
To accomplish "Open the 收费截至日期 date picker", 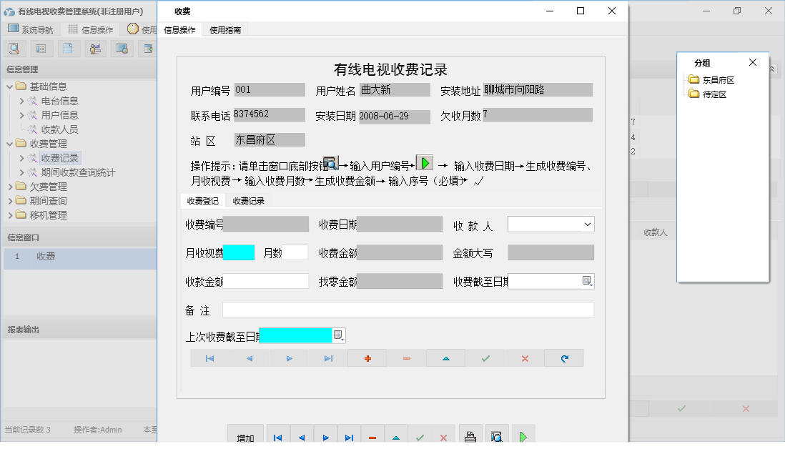I will [x=588, y=281].
